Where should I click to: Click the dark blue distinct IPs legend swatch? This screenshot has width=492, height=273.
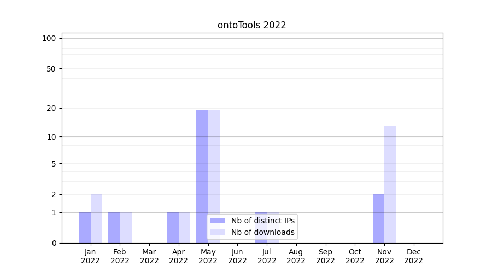[x=217, y=221]
